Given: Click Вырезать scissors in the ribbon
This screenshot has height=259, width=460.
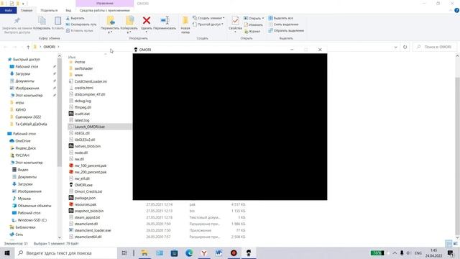Looking at the screenshot, I should tap(75, 18).
